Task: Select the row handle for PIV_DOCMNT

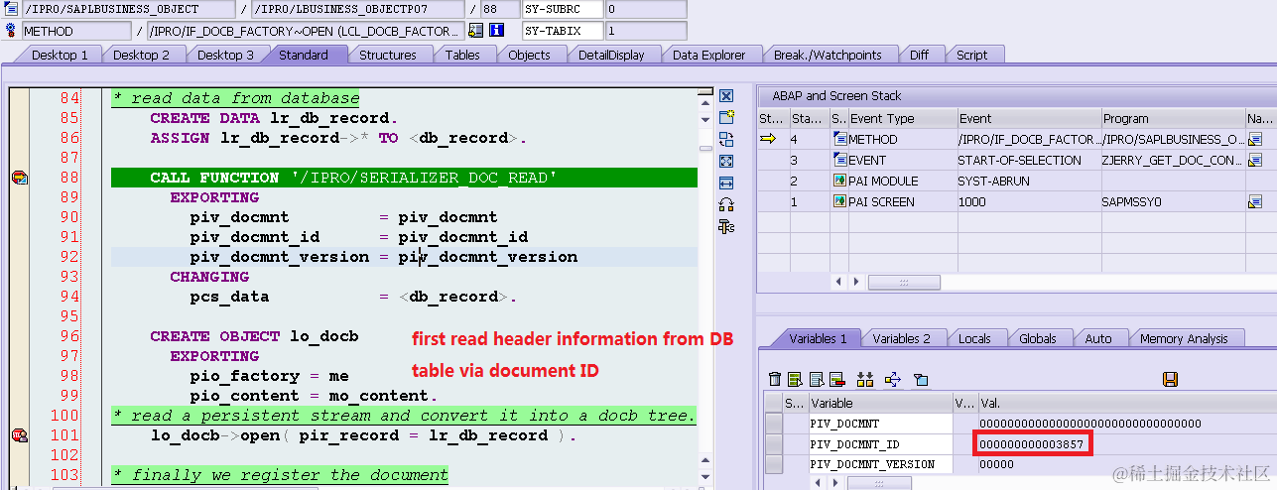Action: pos(774,424)
